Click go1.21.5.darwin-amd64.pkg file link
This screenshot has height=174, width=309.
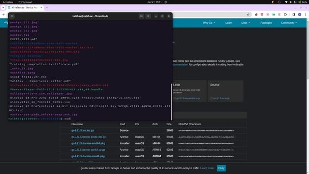[x=88, y=144]
